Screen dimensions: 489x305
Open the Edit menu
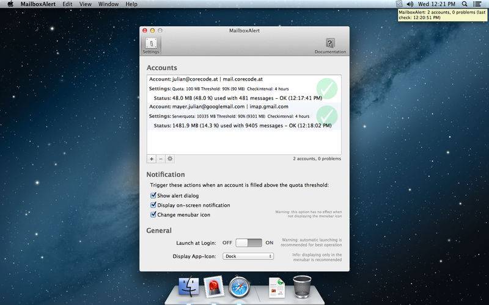[x=67, y=4]
